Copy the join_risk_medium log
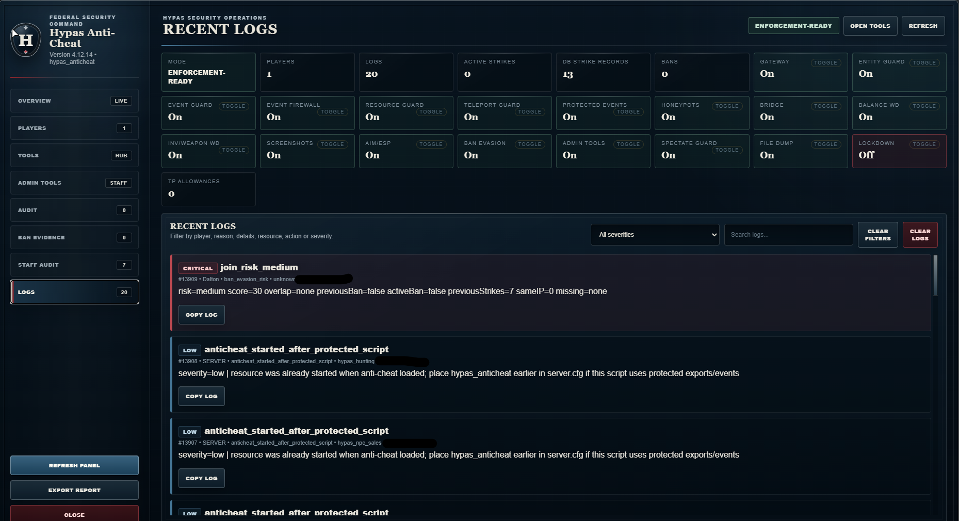 201,315
